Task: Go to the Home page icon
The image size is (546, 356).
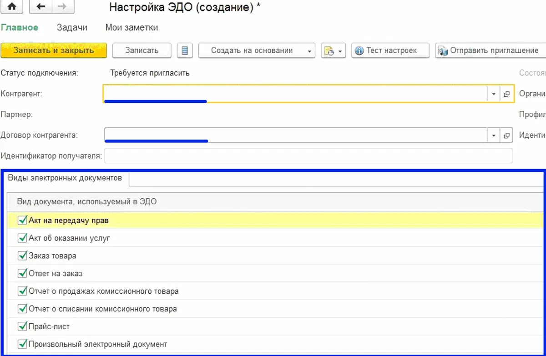Action: coord(12,7)
